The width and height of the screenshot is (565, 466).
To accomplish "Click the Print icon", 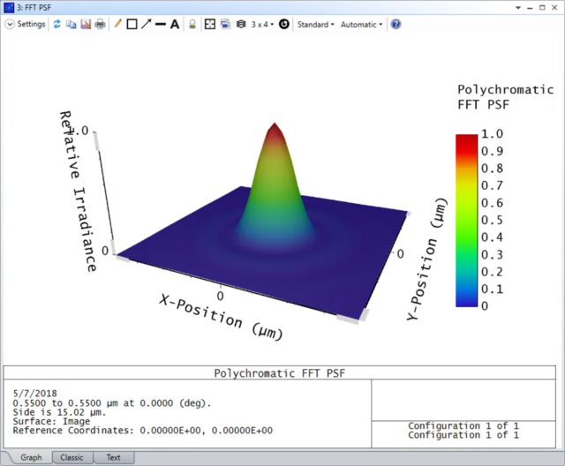I will [x=100, y=24].
